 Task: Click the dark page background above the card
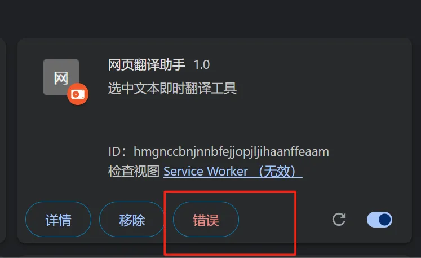pos(211,18)
